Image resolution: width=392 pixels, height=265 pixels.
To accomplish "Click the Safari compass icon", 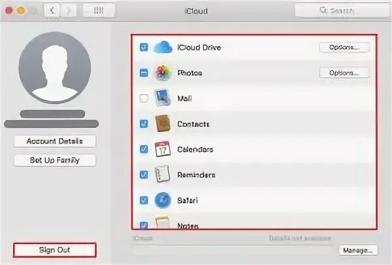I will pos(163,200).
